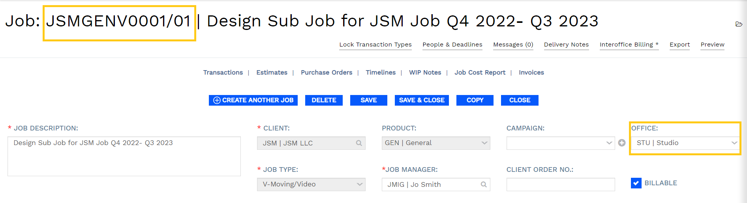Copy this job with the Copy button
Viewport: 747px width, 203px height.
point(475,100)
